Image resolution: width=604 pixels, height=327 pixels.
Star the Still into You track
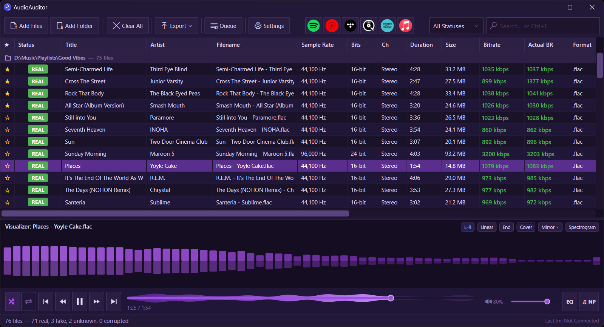click(7, 118)
